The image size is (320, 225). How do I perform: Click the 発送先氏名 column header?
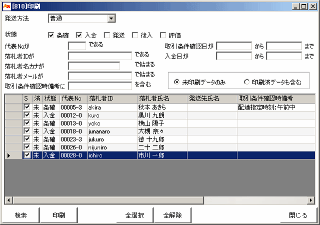(x=212, y=99)
